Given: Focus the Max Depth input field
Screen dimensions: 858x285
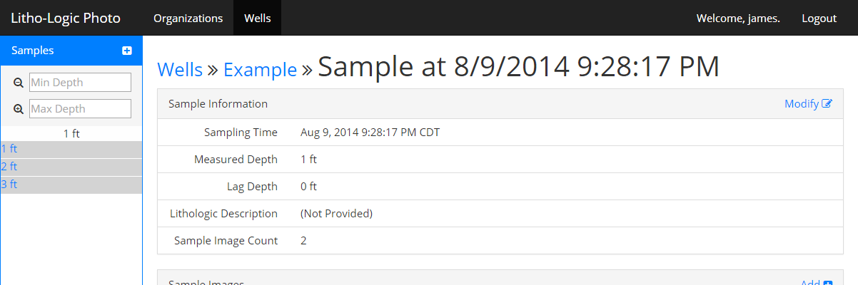Looking at the screenshot, I should (x=80, y=109).
